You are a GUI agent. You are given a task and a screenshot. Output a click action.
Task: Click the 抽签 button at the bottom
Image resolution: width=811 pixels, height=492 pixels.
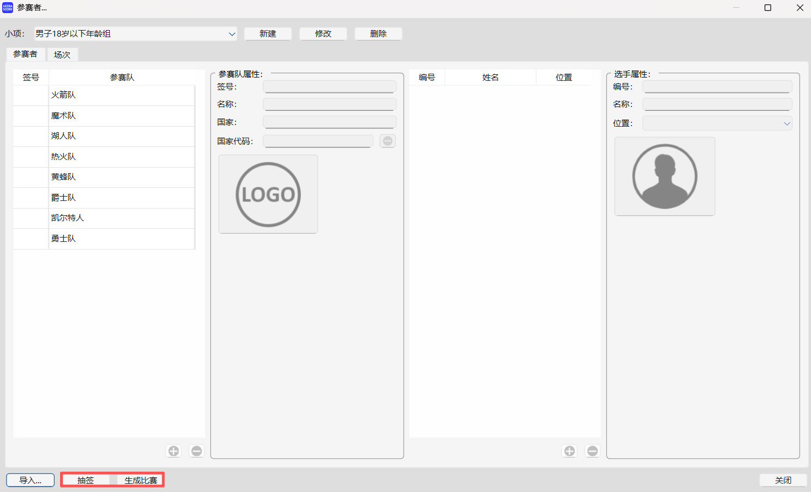point(86,479)
